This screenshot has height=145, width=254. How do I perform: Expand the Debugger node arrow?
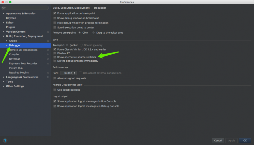[6, 45]
